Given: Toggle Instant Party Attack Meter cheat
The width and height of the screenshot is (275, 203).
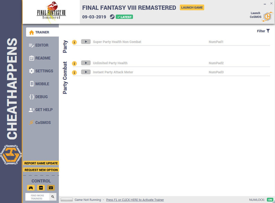Looking at the screenshot, I should pos(86,72).
